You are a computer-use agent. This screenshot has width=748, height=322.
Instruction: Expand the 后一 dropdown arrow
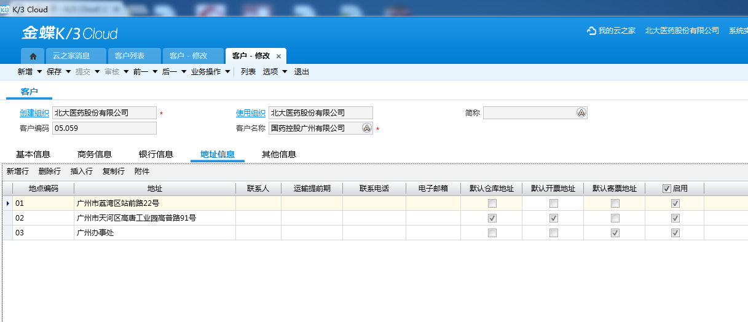coord(184,72)
